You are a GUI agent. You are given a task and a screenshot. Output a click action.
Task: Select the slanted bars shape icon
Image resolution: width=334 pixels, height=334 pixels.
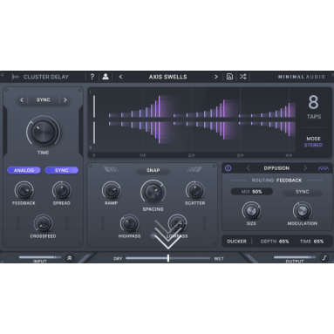[194, 169]
